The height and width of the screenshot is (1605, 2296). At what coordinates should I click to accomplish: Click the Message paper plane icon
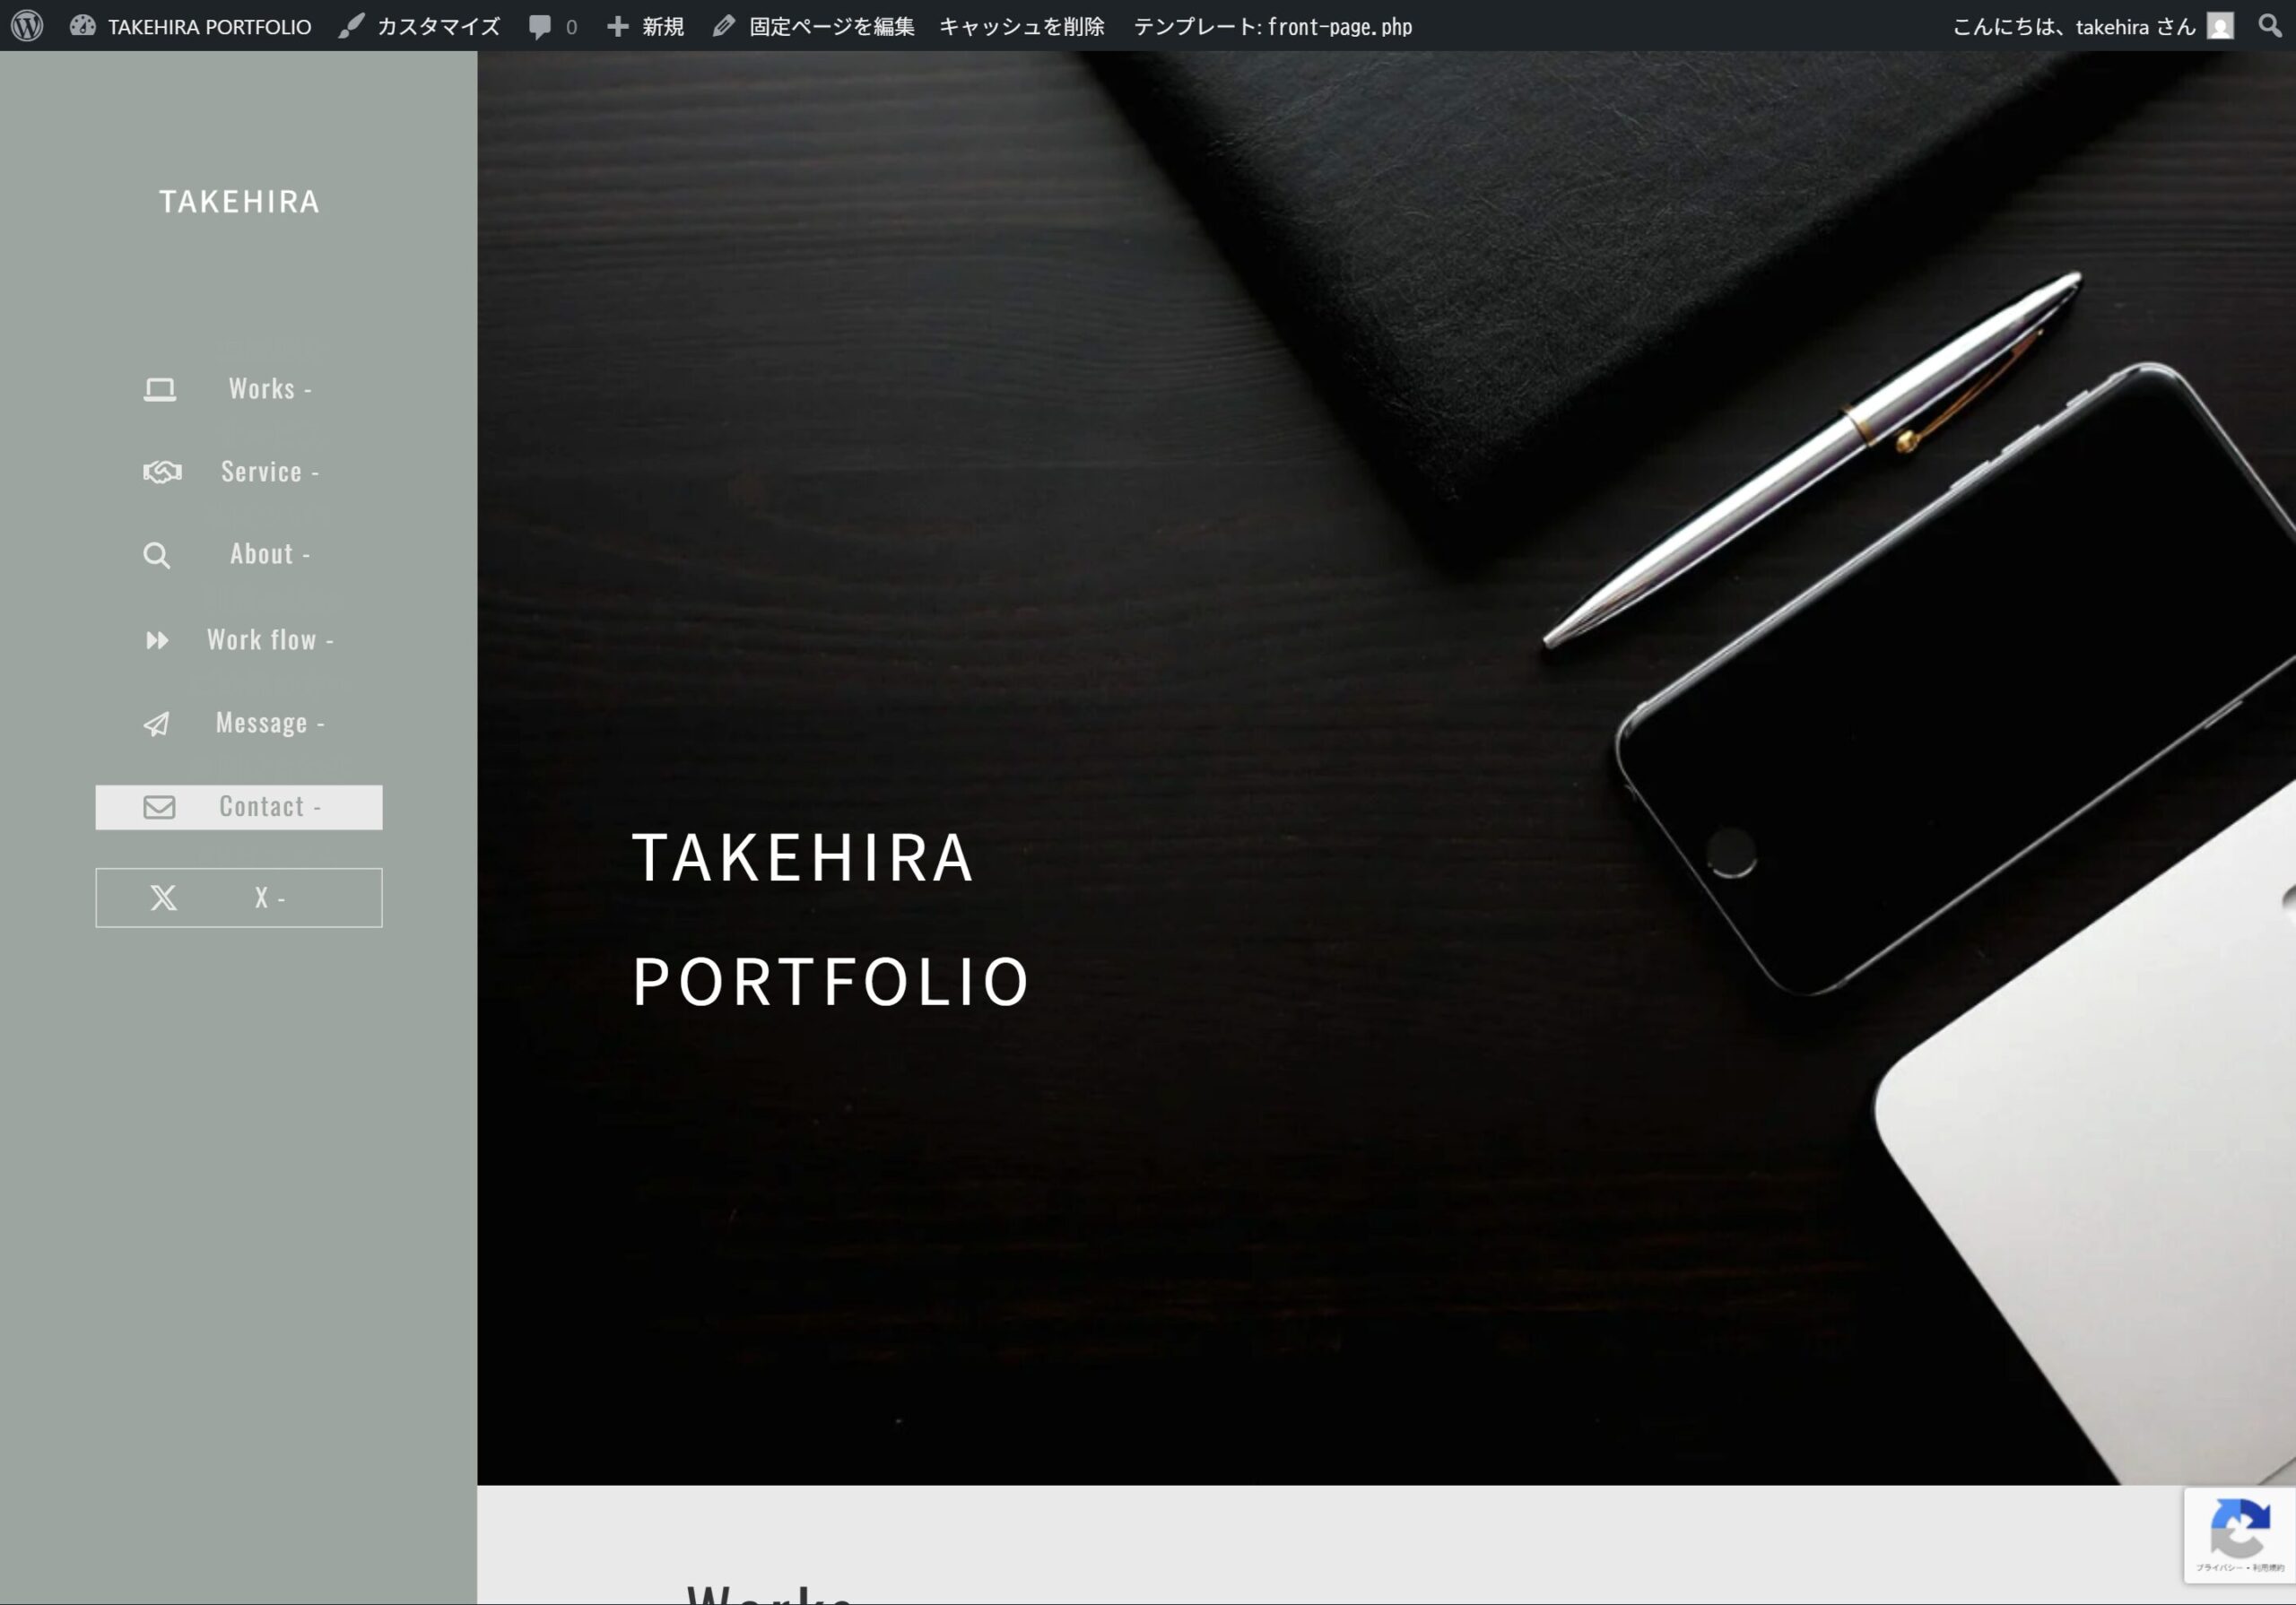point(157,724)
